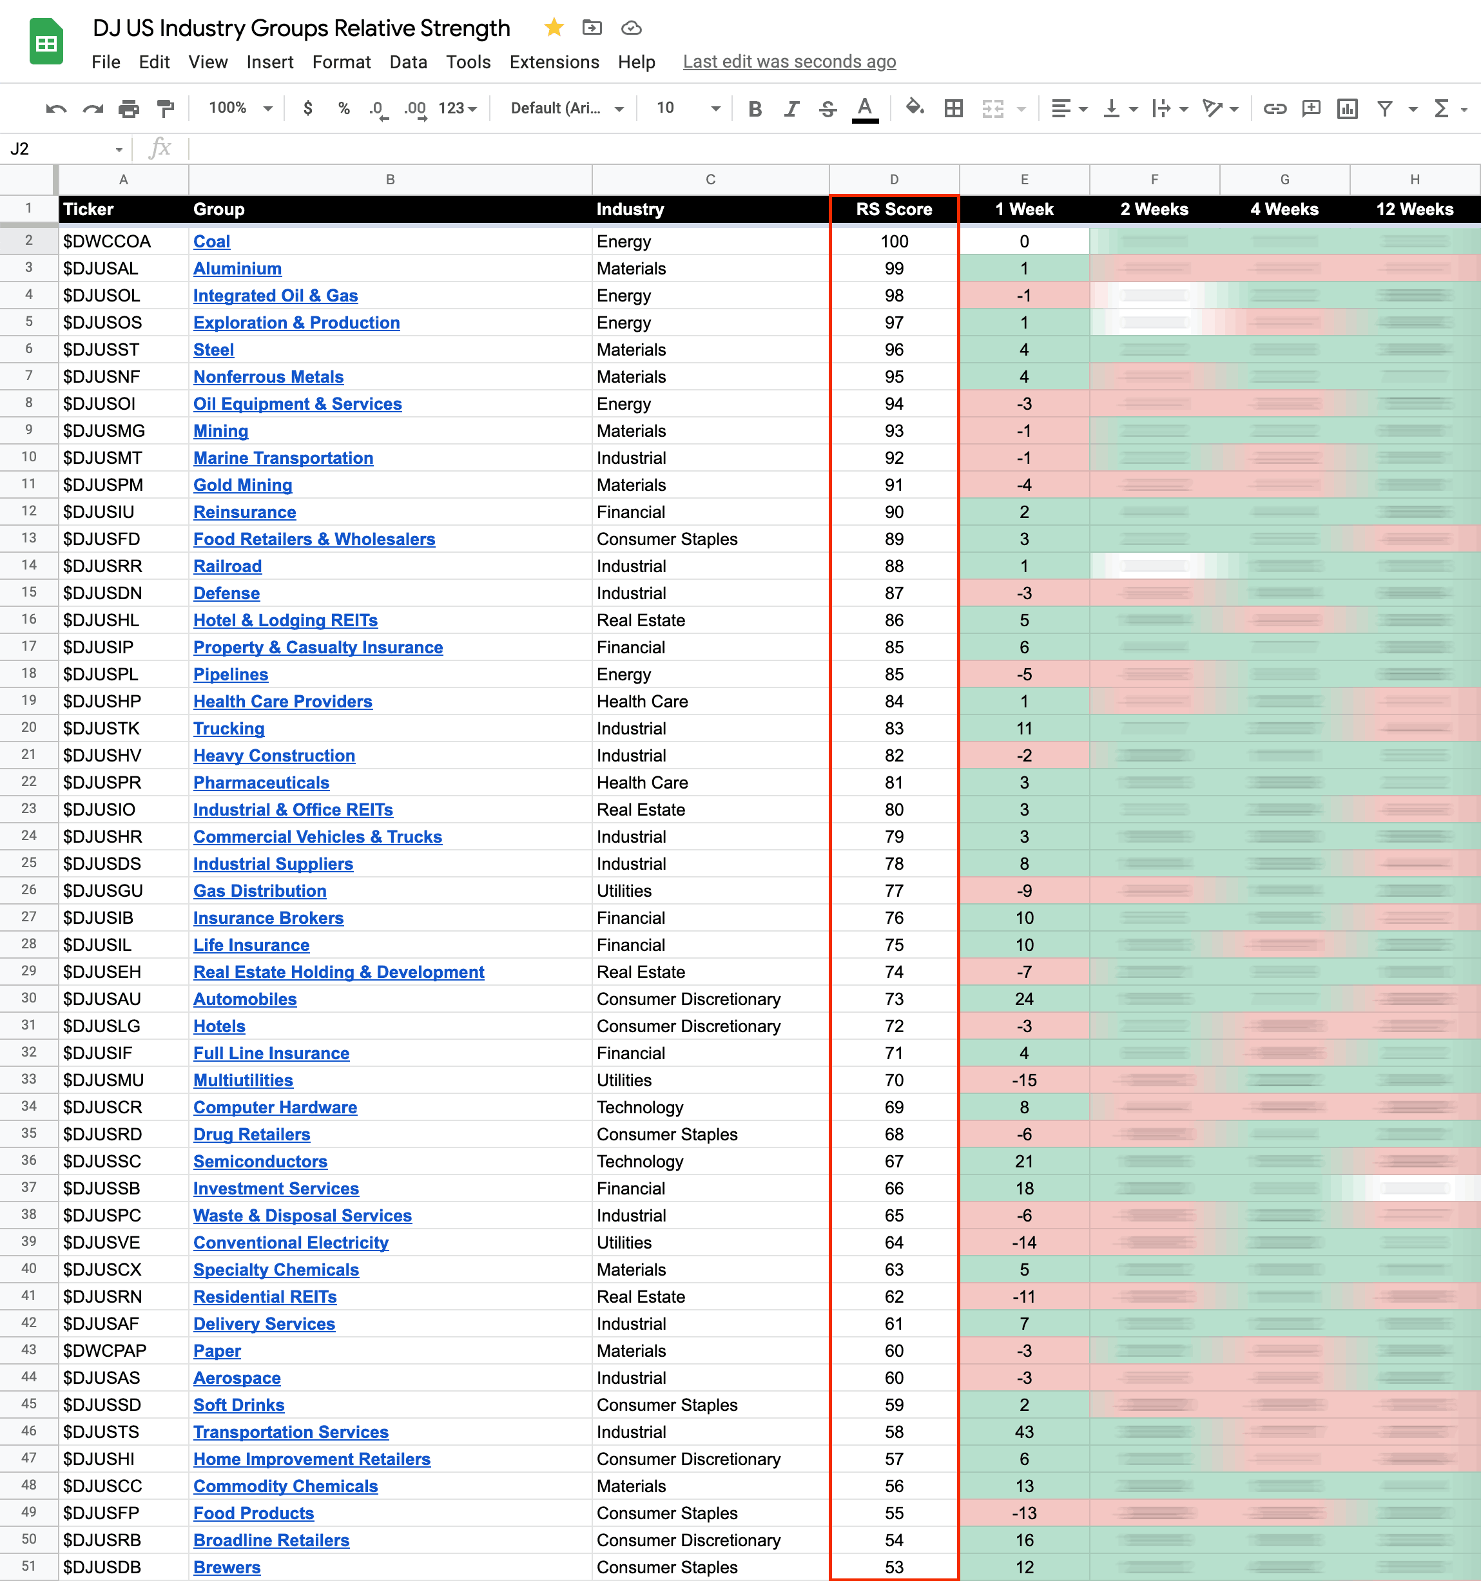Click the Insert link icon
The width and height of the screenshot is (1481, 1581).
(1274, 108)
